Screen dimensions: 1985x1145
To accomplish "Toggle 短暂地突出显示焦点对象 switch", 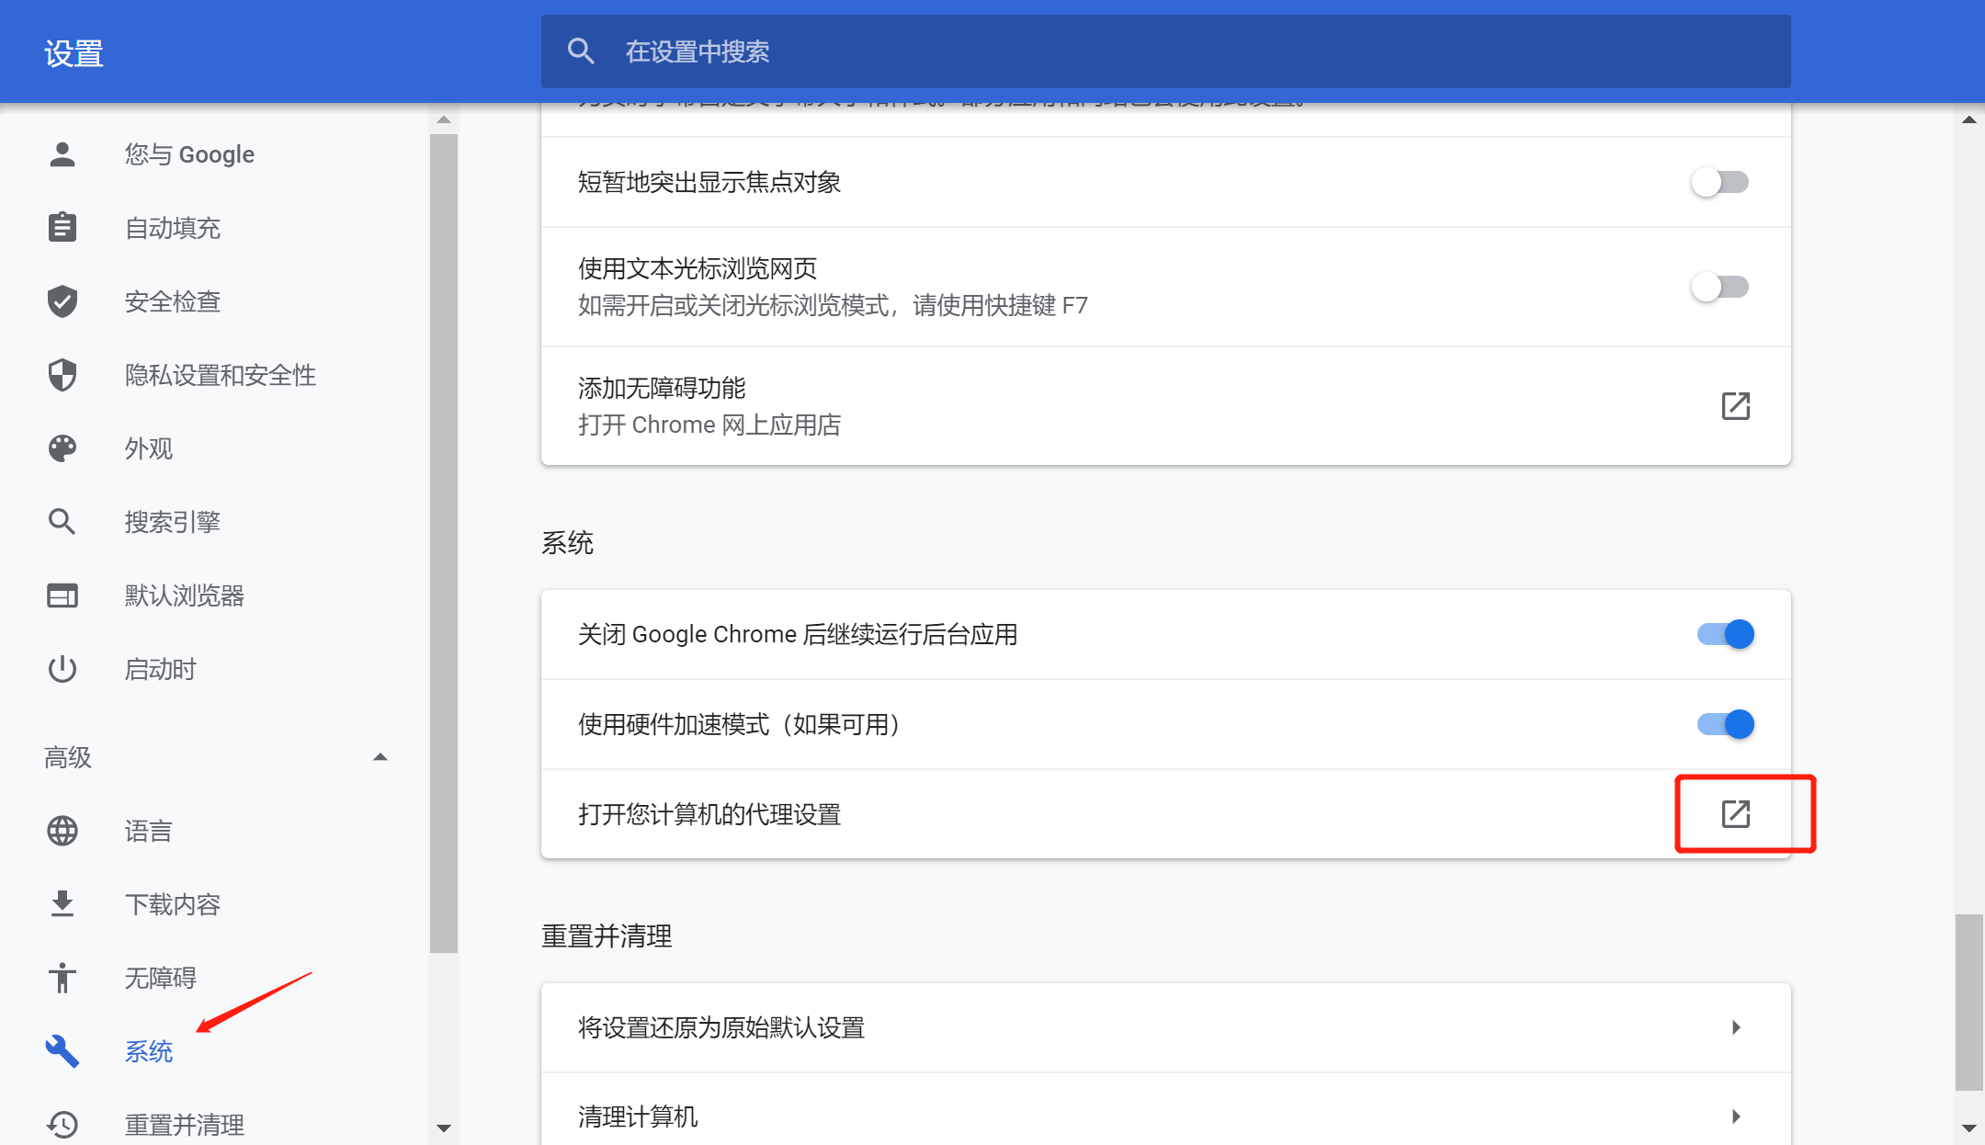I will 1720,182.
